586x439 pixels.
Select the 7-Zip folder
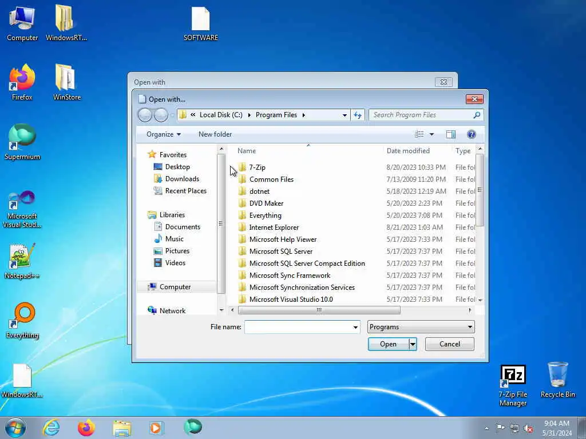pyautogui.click(x=257, y=167)
